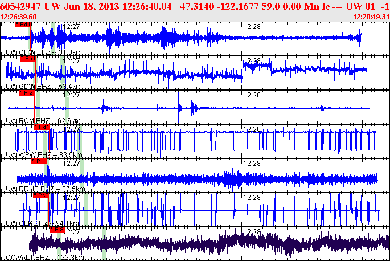
Task: Click the green shaded window on VALT trace
Action: tap(104, 244)
